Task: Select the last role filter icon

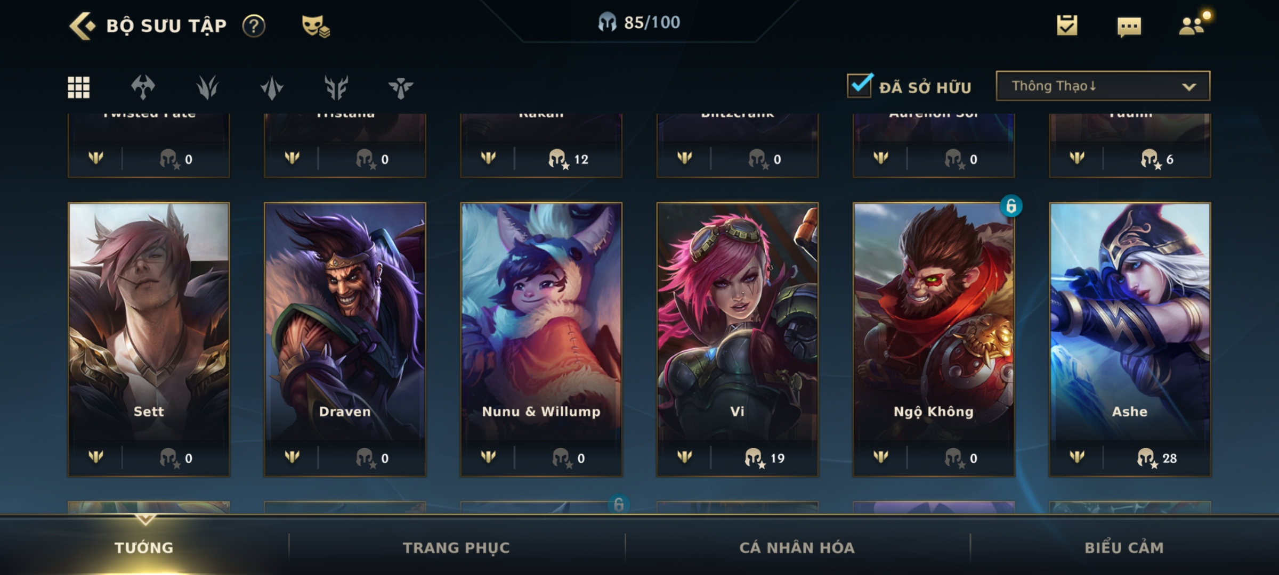Action: 400,87
